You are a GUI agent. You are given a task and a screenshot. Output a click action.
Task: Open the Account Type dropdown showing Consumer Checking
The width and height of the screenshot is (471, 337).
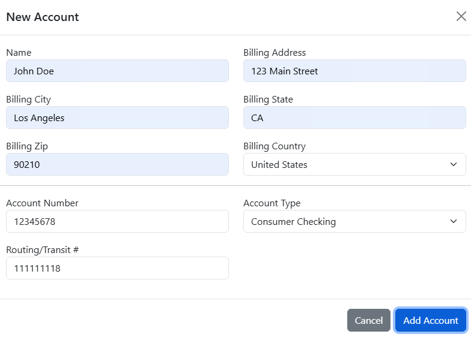click(345, 221)
